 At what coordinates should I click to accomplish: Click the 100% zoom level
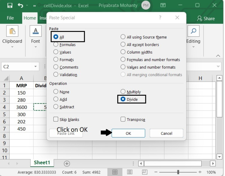[211, 172]
